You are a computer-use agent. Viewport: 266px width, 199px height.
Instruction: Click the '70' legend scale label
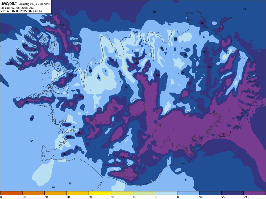click(x=157, y=197)
